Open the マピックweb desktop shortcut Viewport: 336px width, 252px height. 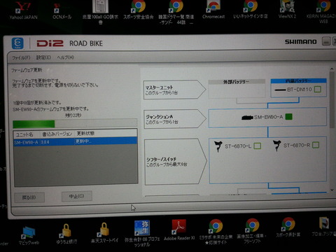(29, 235)
